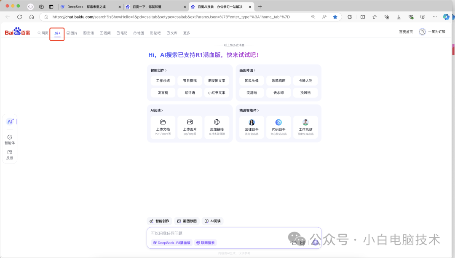Click 小红书文案 chip
Viewport: 455px width, 258px height.
pyautogui.click(x=217, y=93)
